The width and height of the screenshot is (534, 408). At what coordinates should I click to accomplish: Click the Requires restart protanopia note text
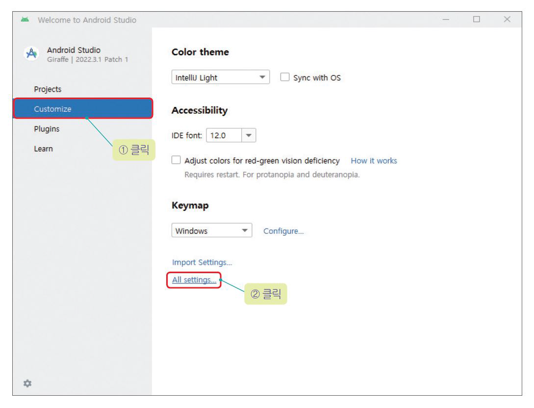[x=272, y=175]
